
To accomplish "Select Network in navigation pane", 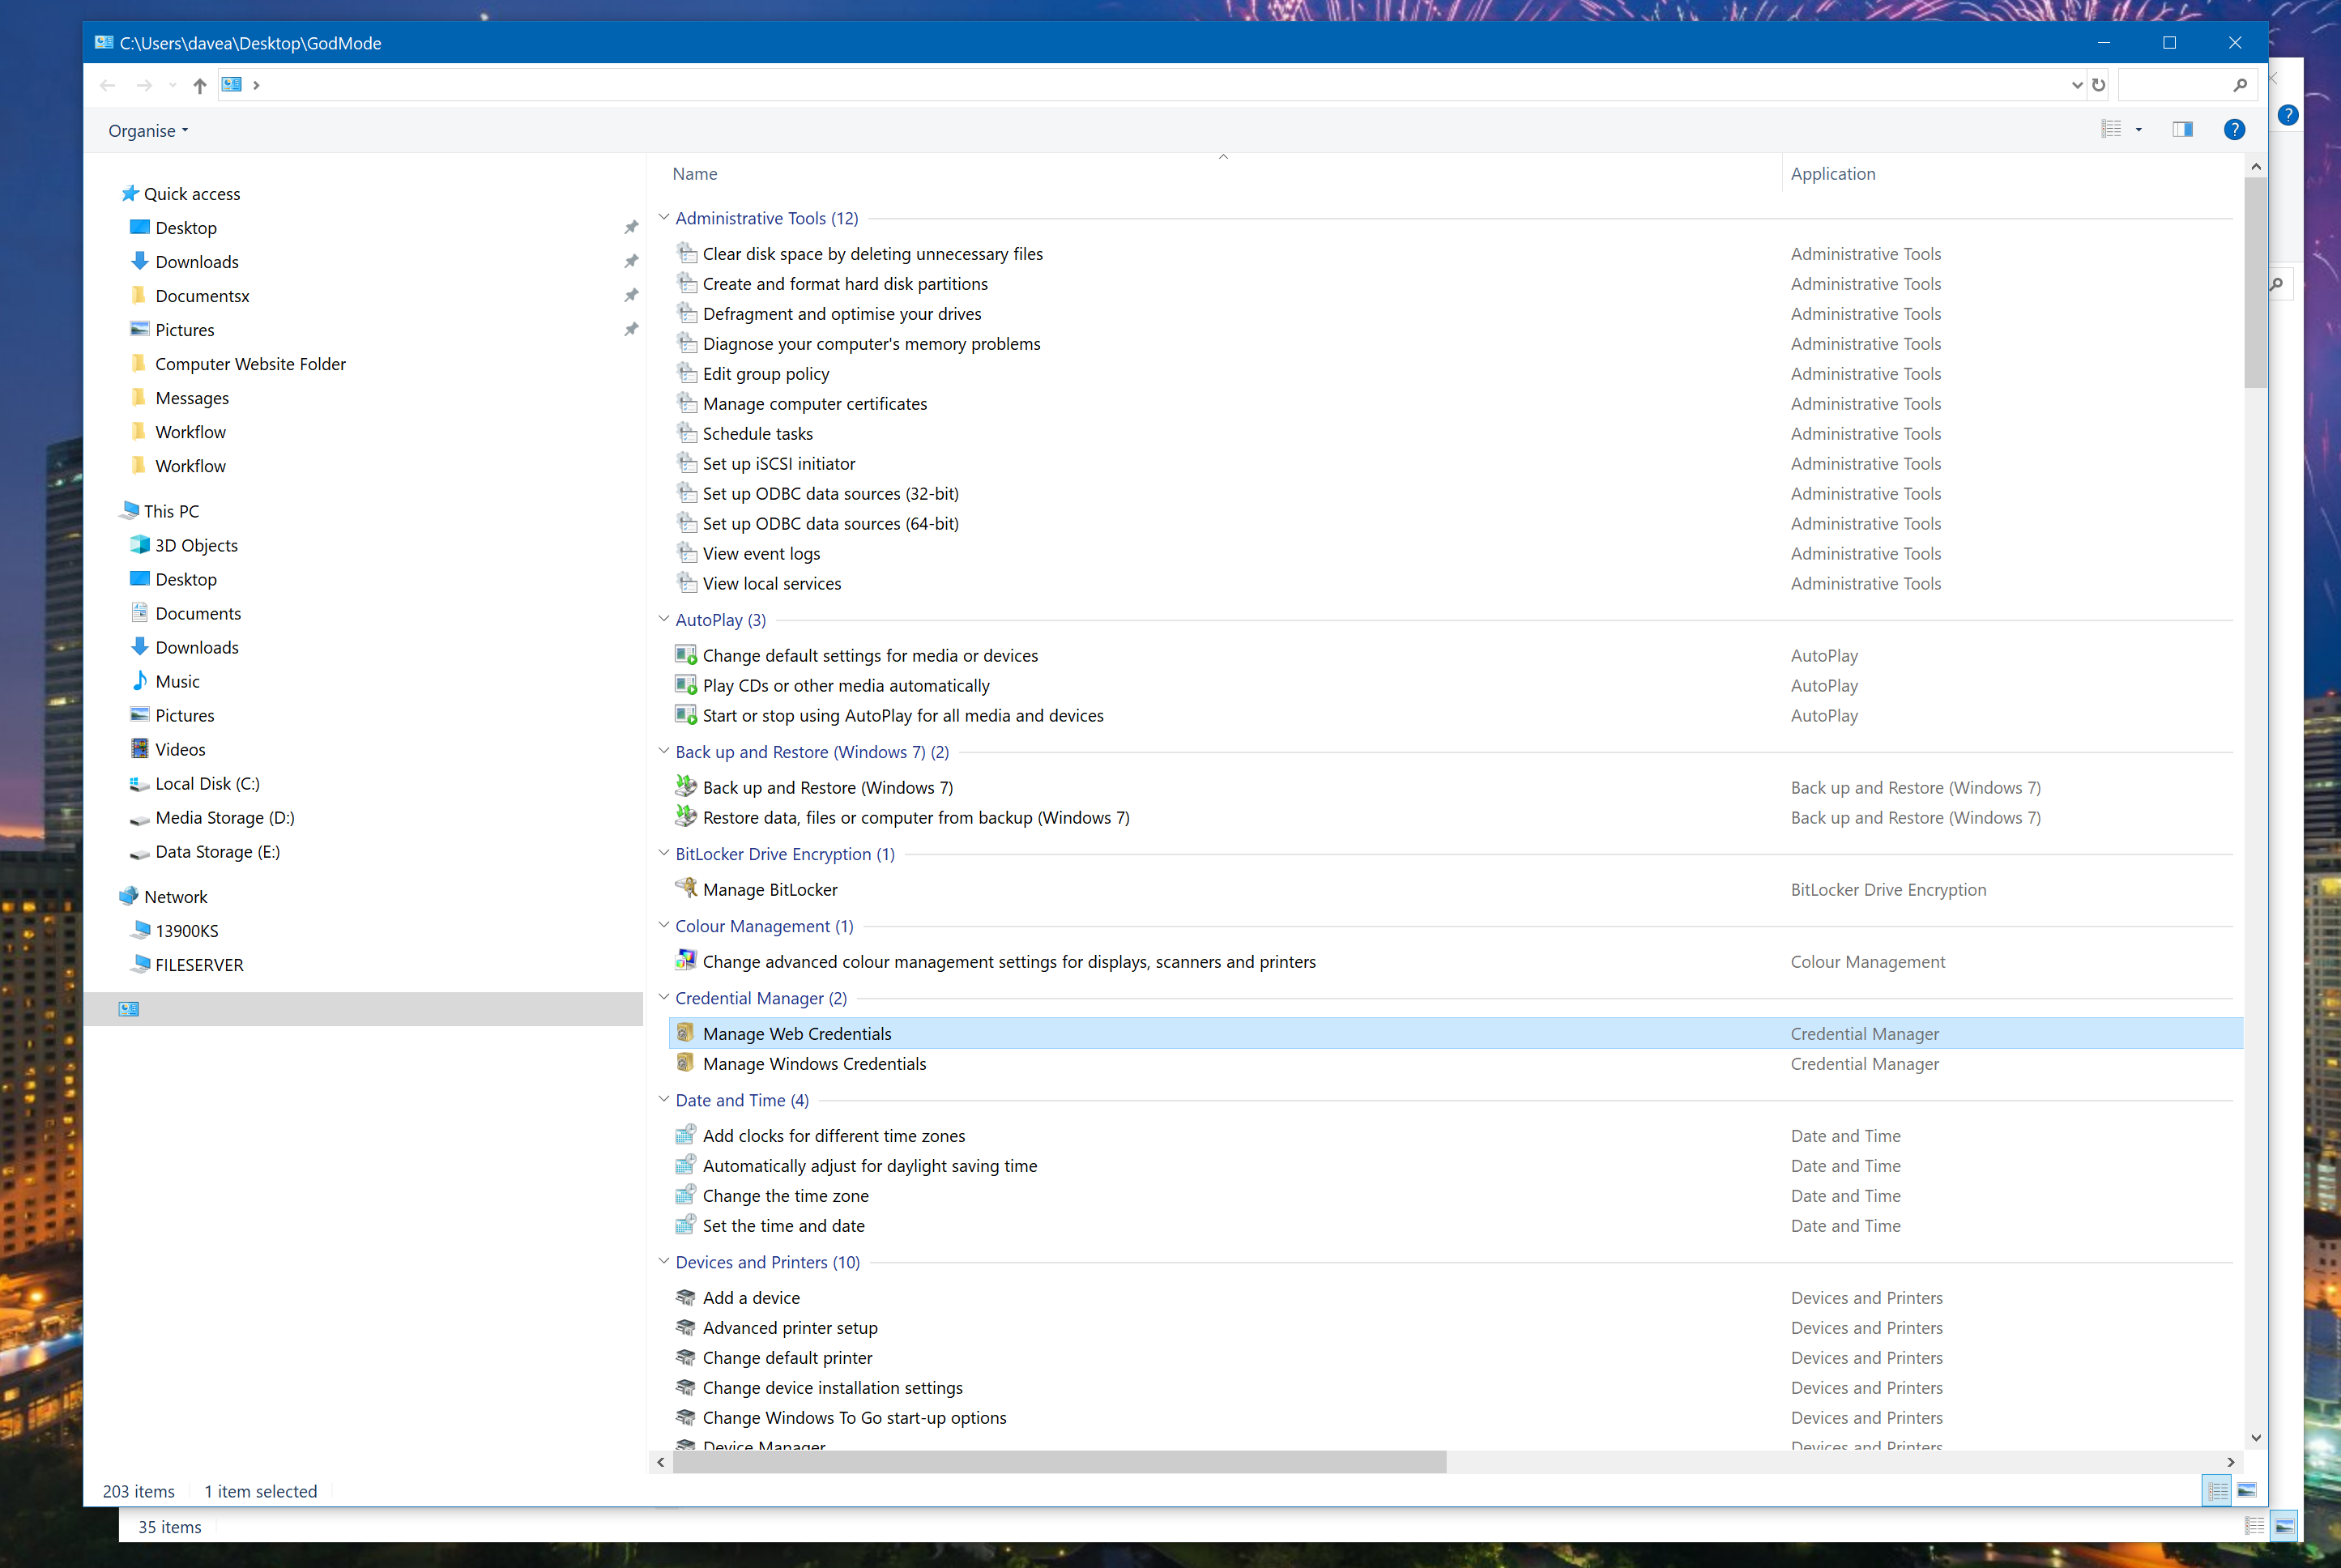I will [175, 897].
